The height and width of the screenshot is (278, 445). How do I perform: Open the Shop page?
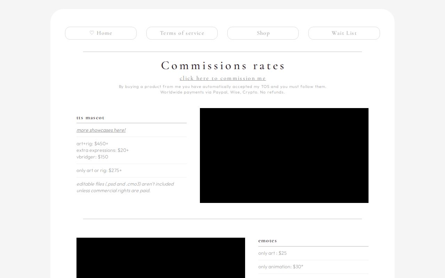pyautogui.click(x=263, y=33)
